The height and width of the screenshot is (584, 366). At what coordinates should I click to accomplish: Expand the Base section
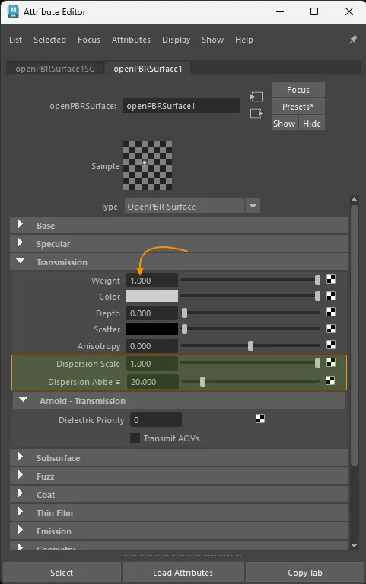coord(179,226)
